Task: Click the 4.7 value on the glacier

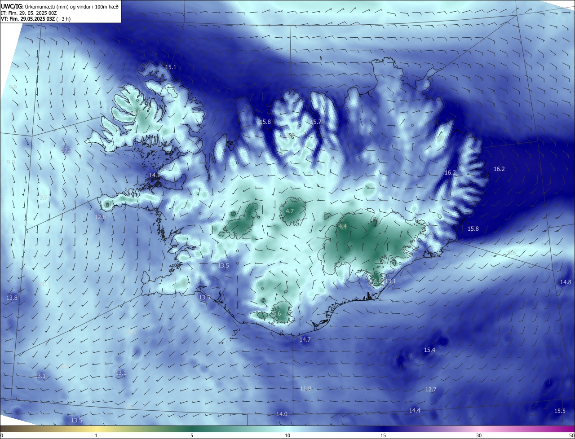Action: click(290, 211)
